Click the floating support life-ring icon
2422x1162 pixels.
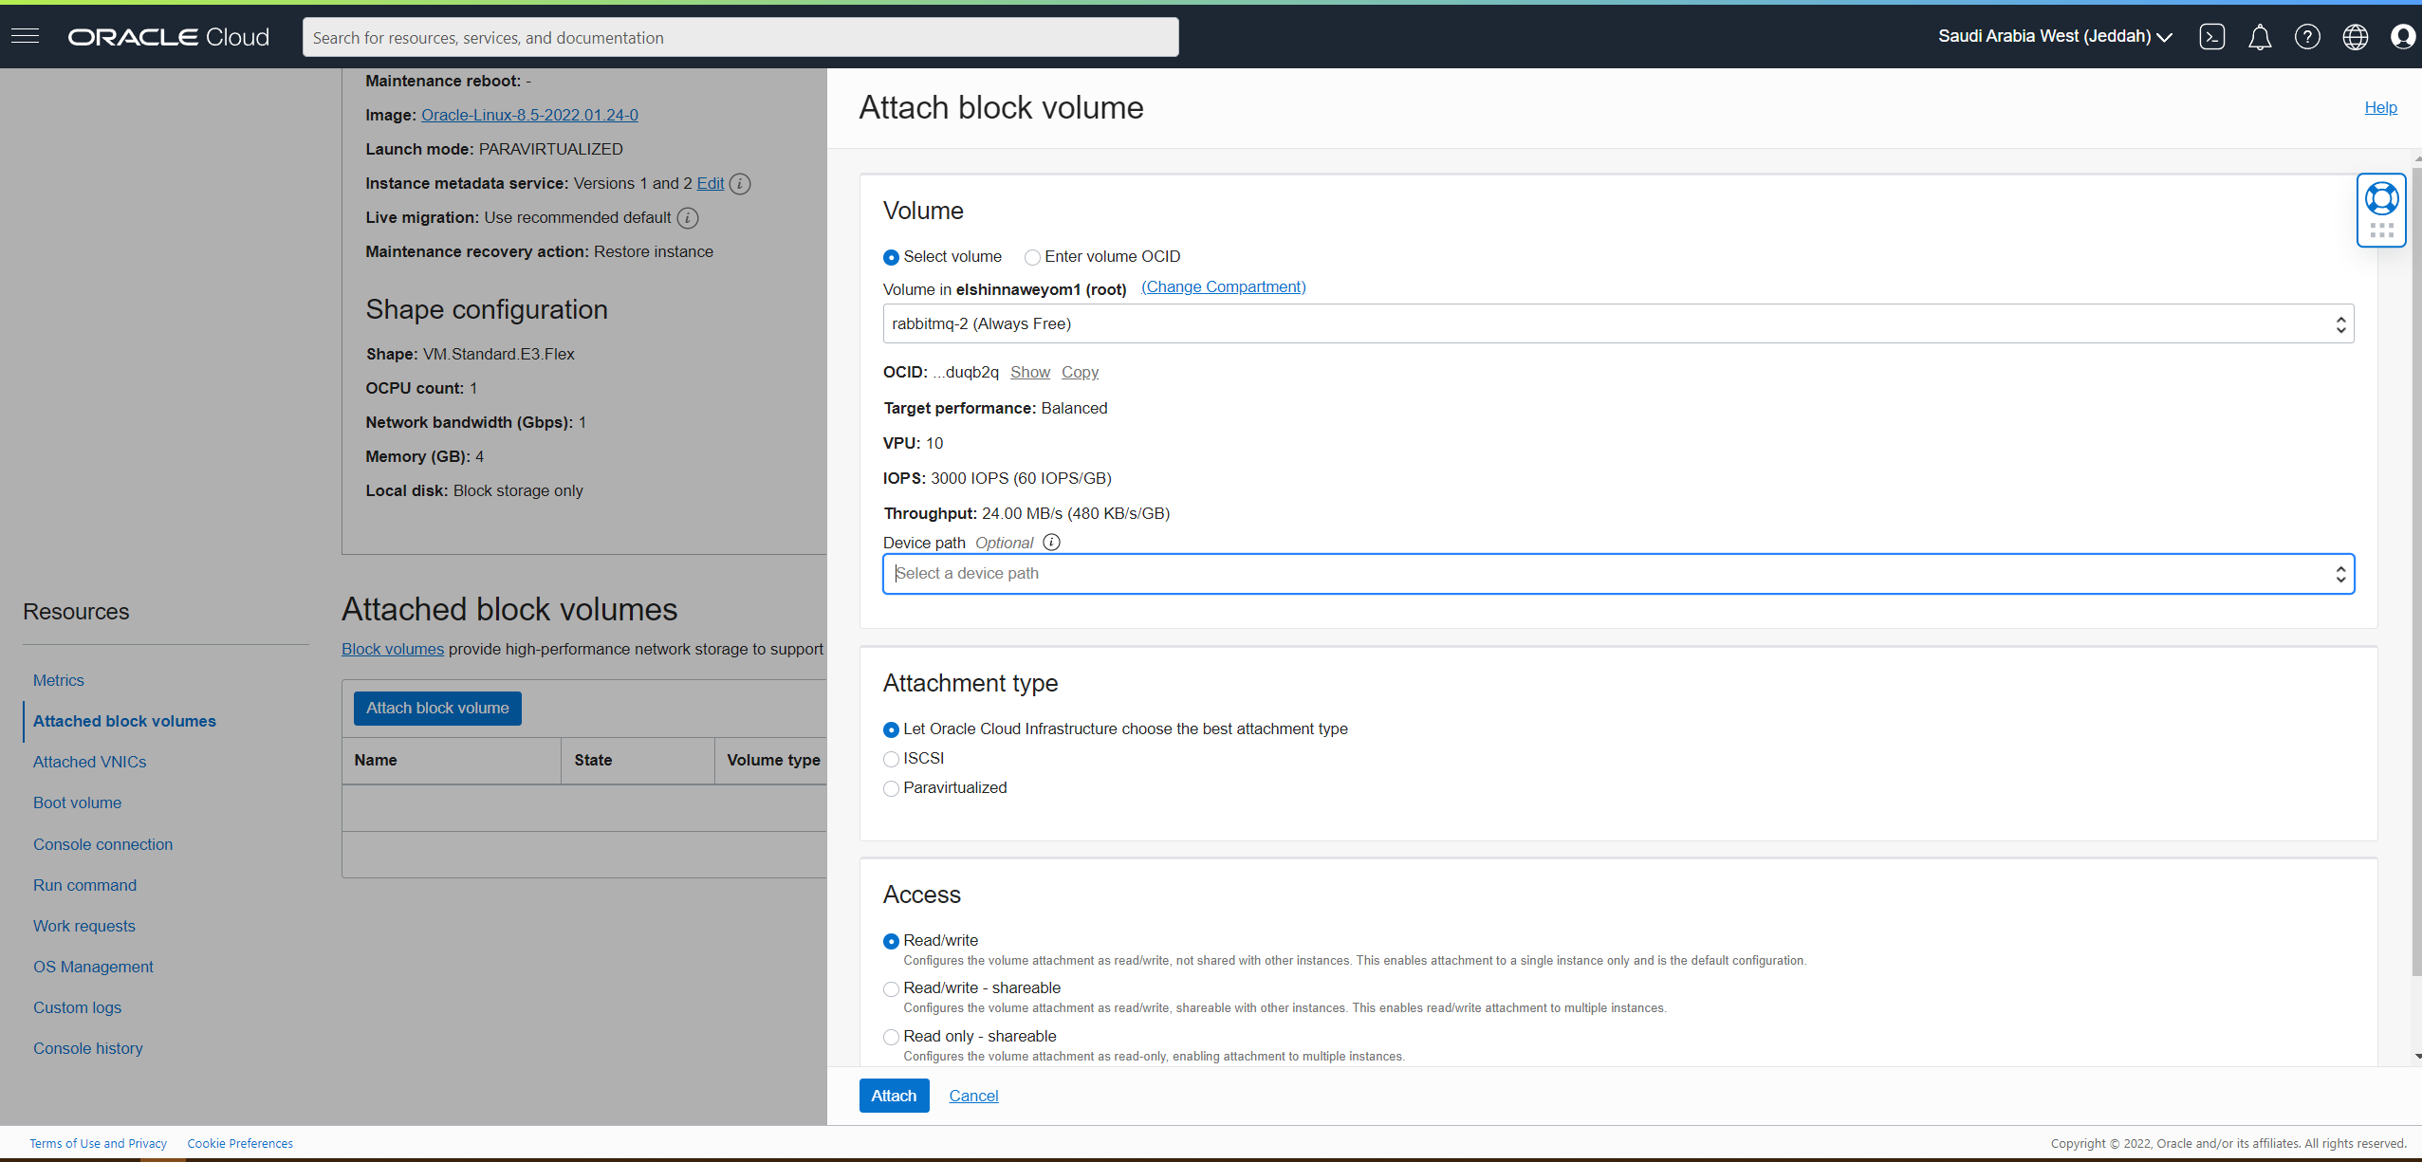[2381, 198]
